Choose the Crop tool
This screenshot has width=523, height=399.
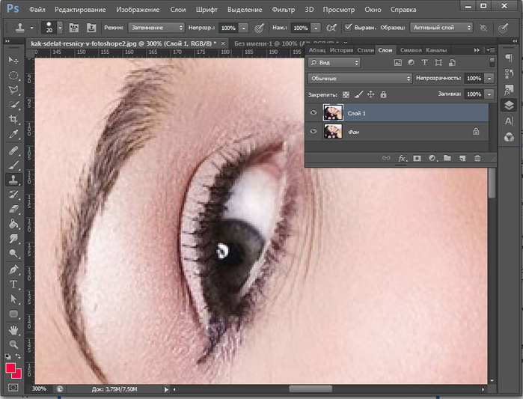coord(13,120)
